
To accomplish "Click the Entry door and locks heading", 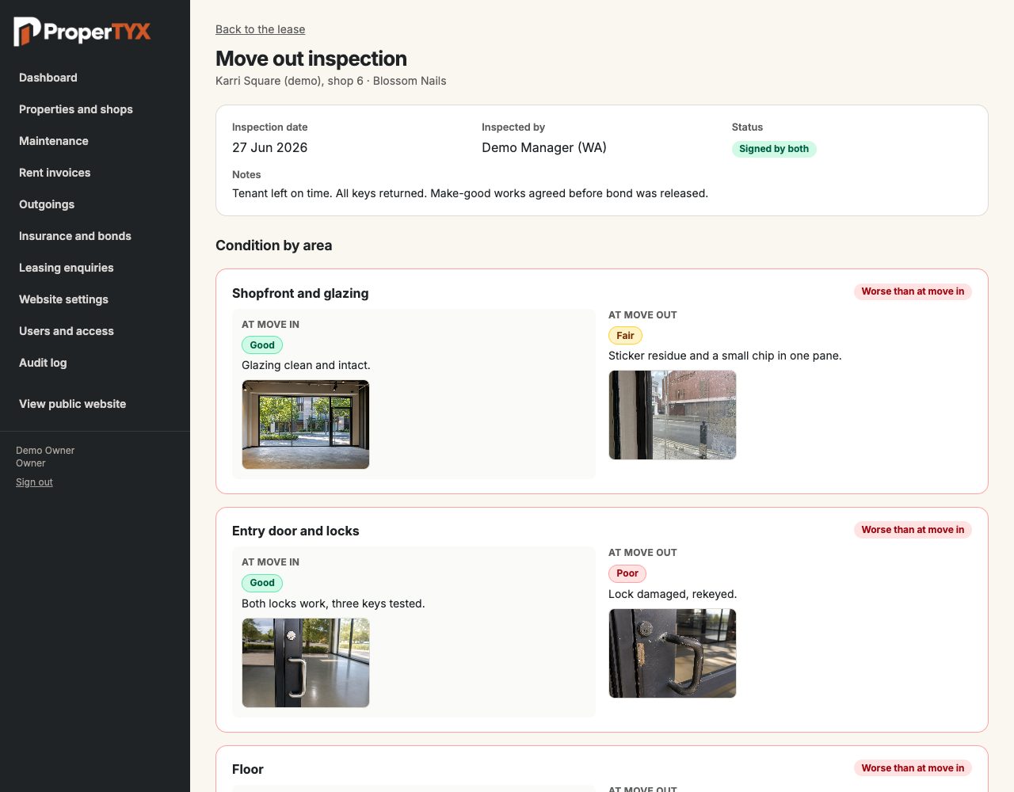I will [x=295, y=531].
